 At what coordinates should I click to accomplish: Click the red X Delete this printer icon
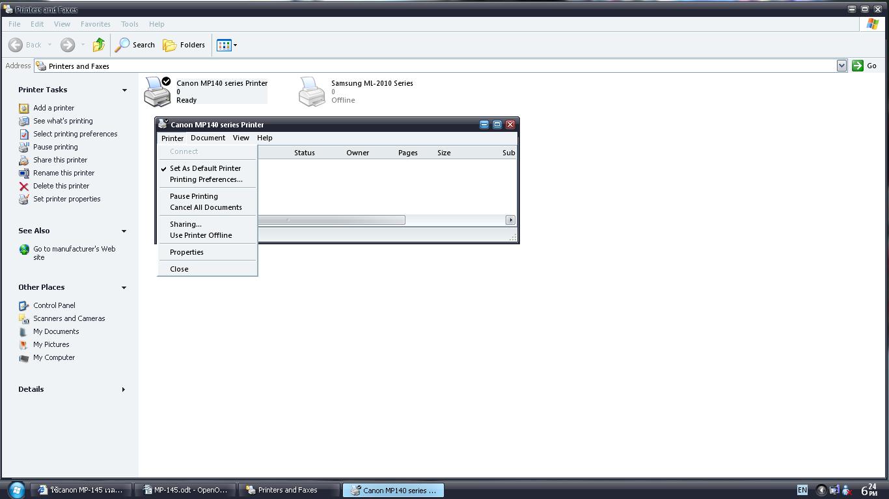(24, 186)
